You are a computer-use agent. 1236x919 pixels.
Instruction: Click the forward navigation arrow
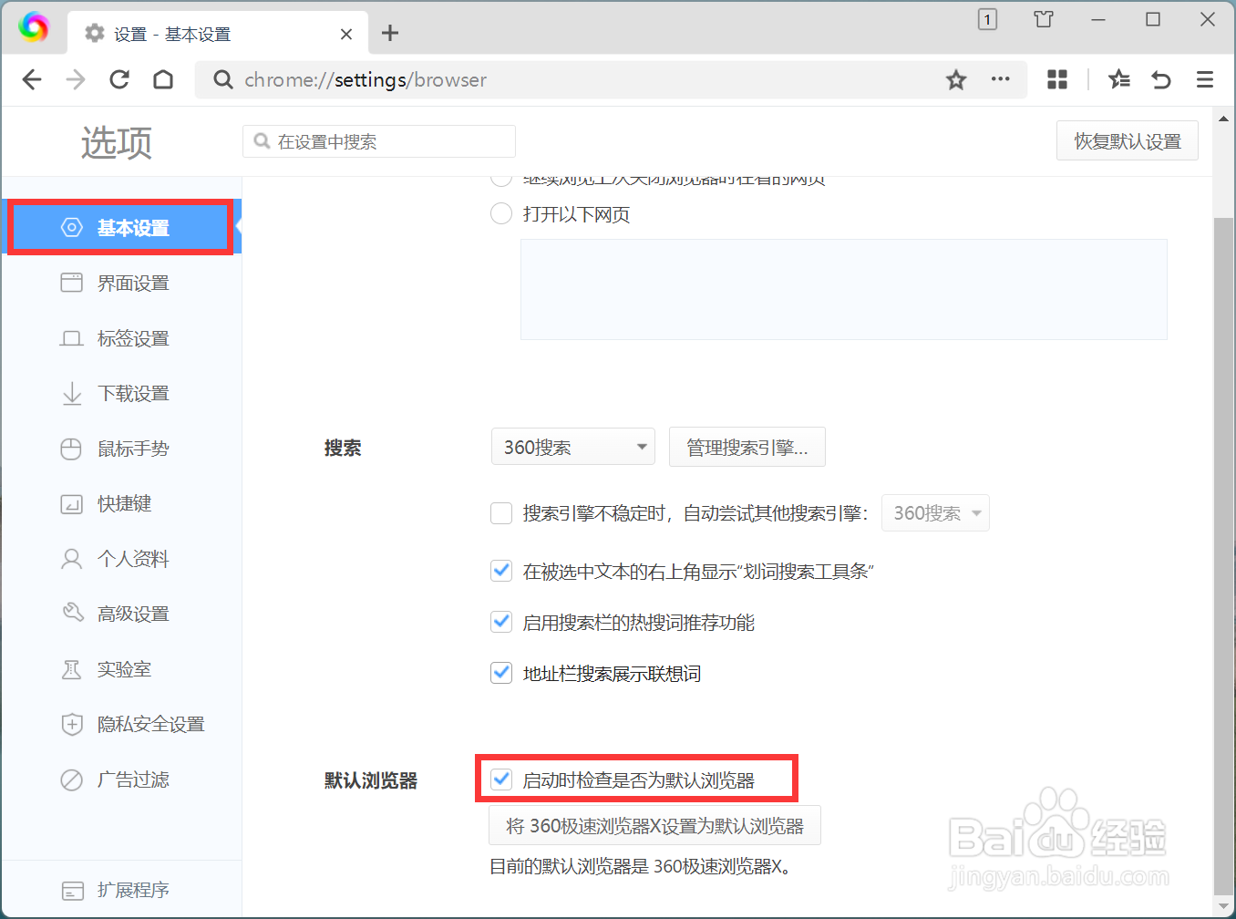point(76,80)
